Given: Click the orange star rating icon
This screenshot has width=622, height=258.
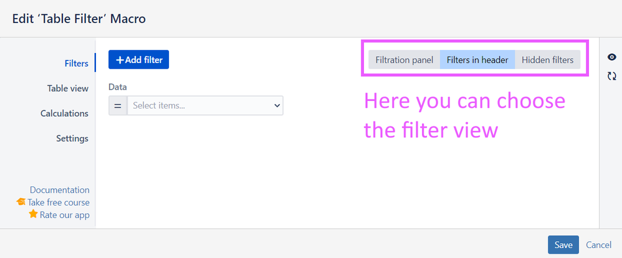Looking at the screenshot, I should (x=33, y=214).
